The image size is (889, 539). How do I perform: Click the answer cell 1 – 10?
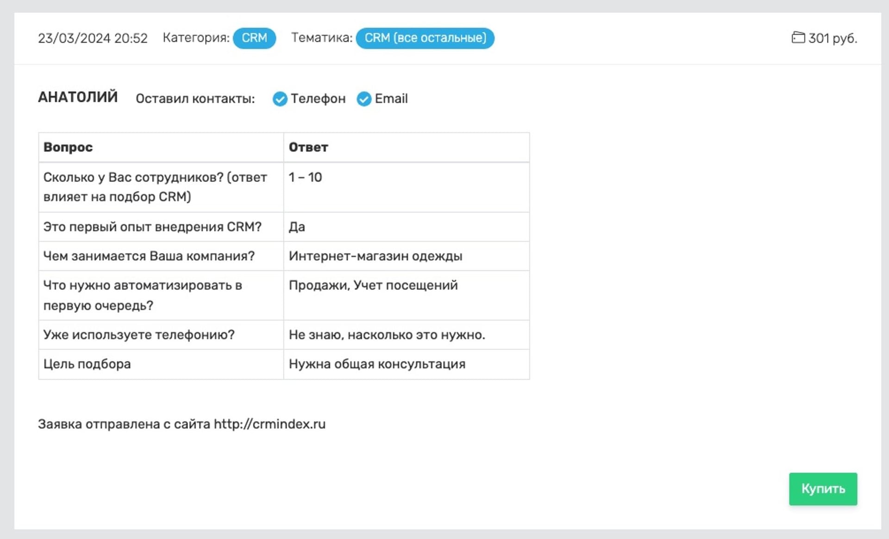tap(305, 177)
